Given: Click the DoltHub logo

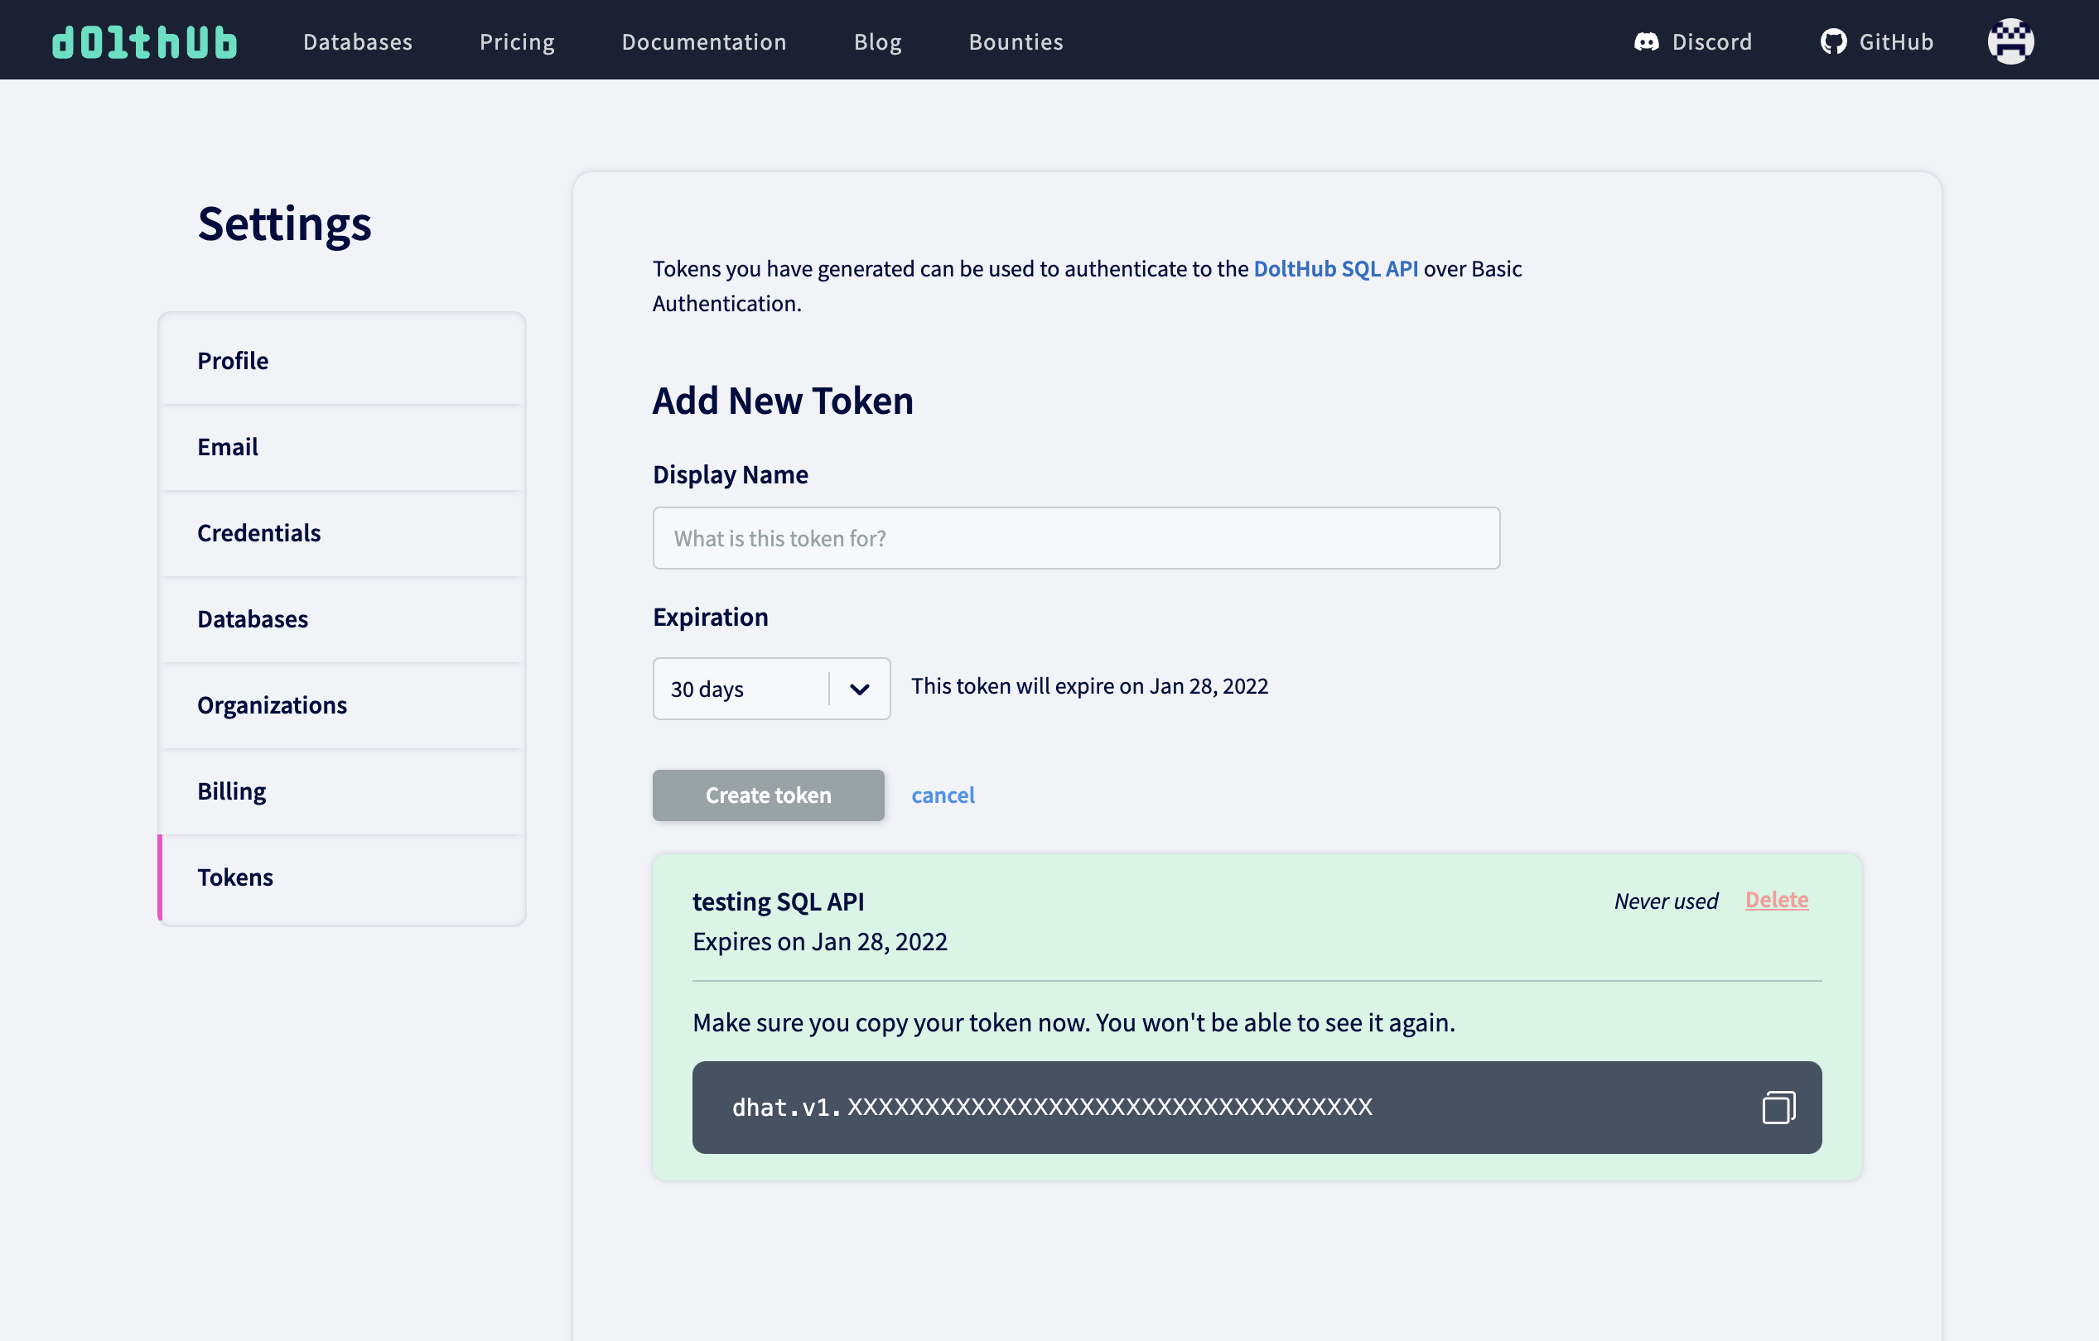Looking at the screenshot, I should (x=145, y=42).
